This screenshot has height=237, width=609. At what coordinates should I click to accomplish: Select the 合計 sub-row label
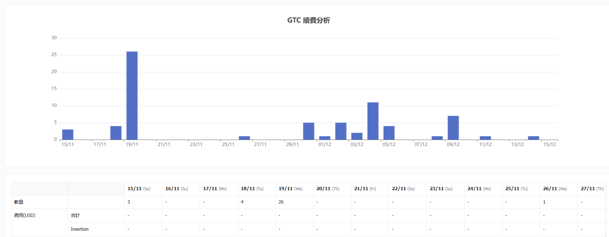pos(75,216)
